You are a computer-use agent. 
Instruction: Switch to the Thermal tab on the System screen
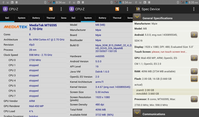[x=117, y=18]
